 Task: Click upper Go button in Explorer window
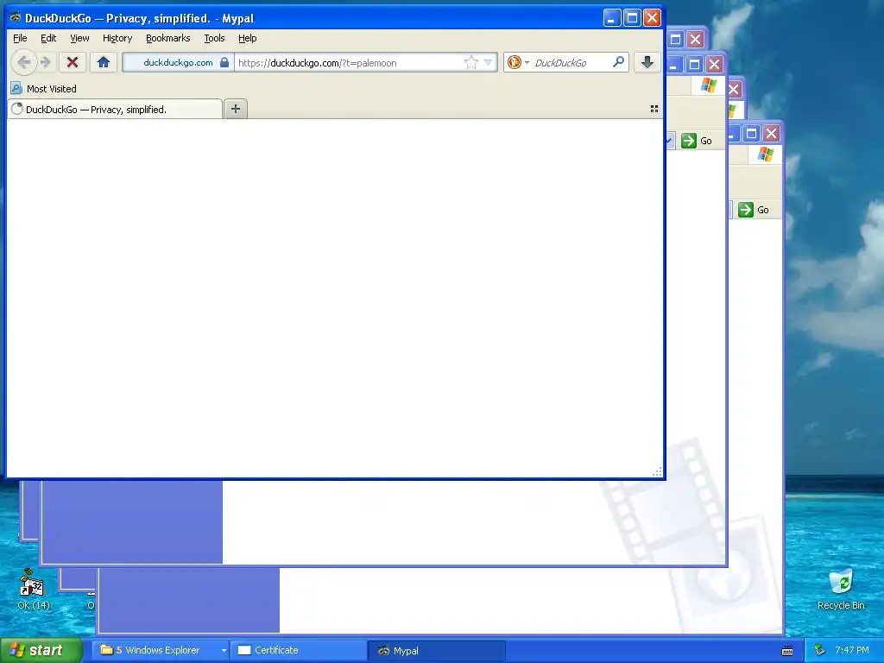pos(697,141)
